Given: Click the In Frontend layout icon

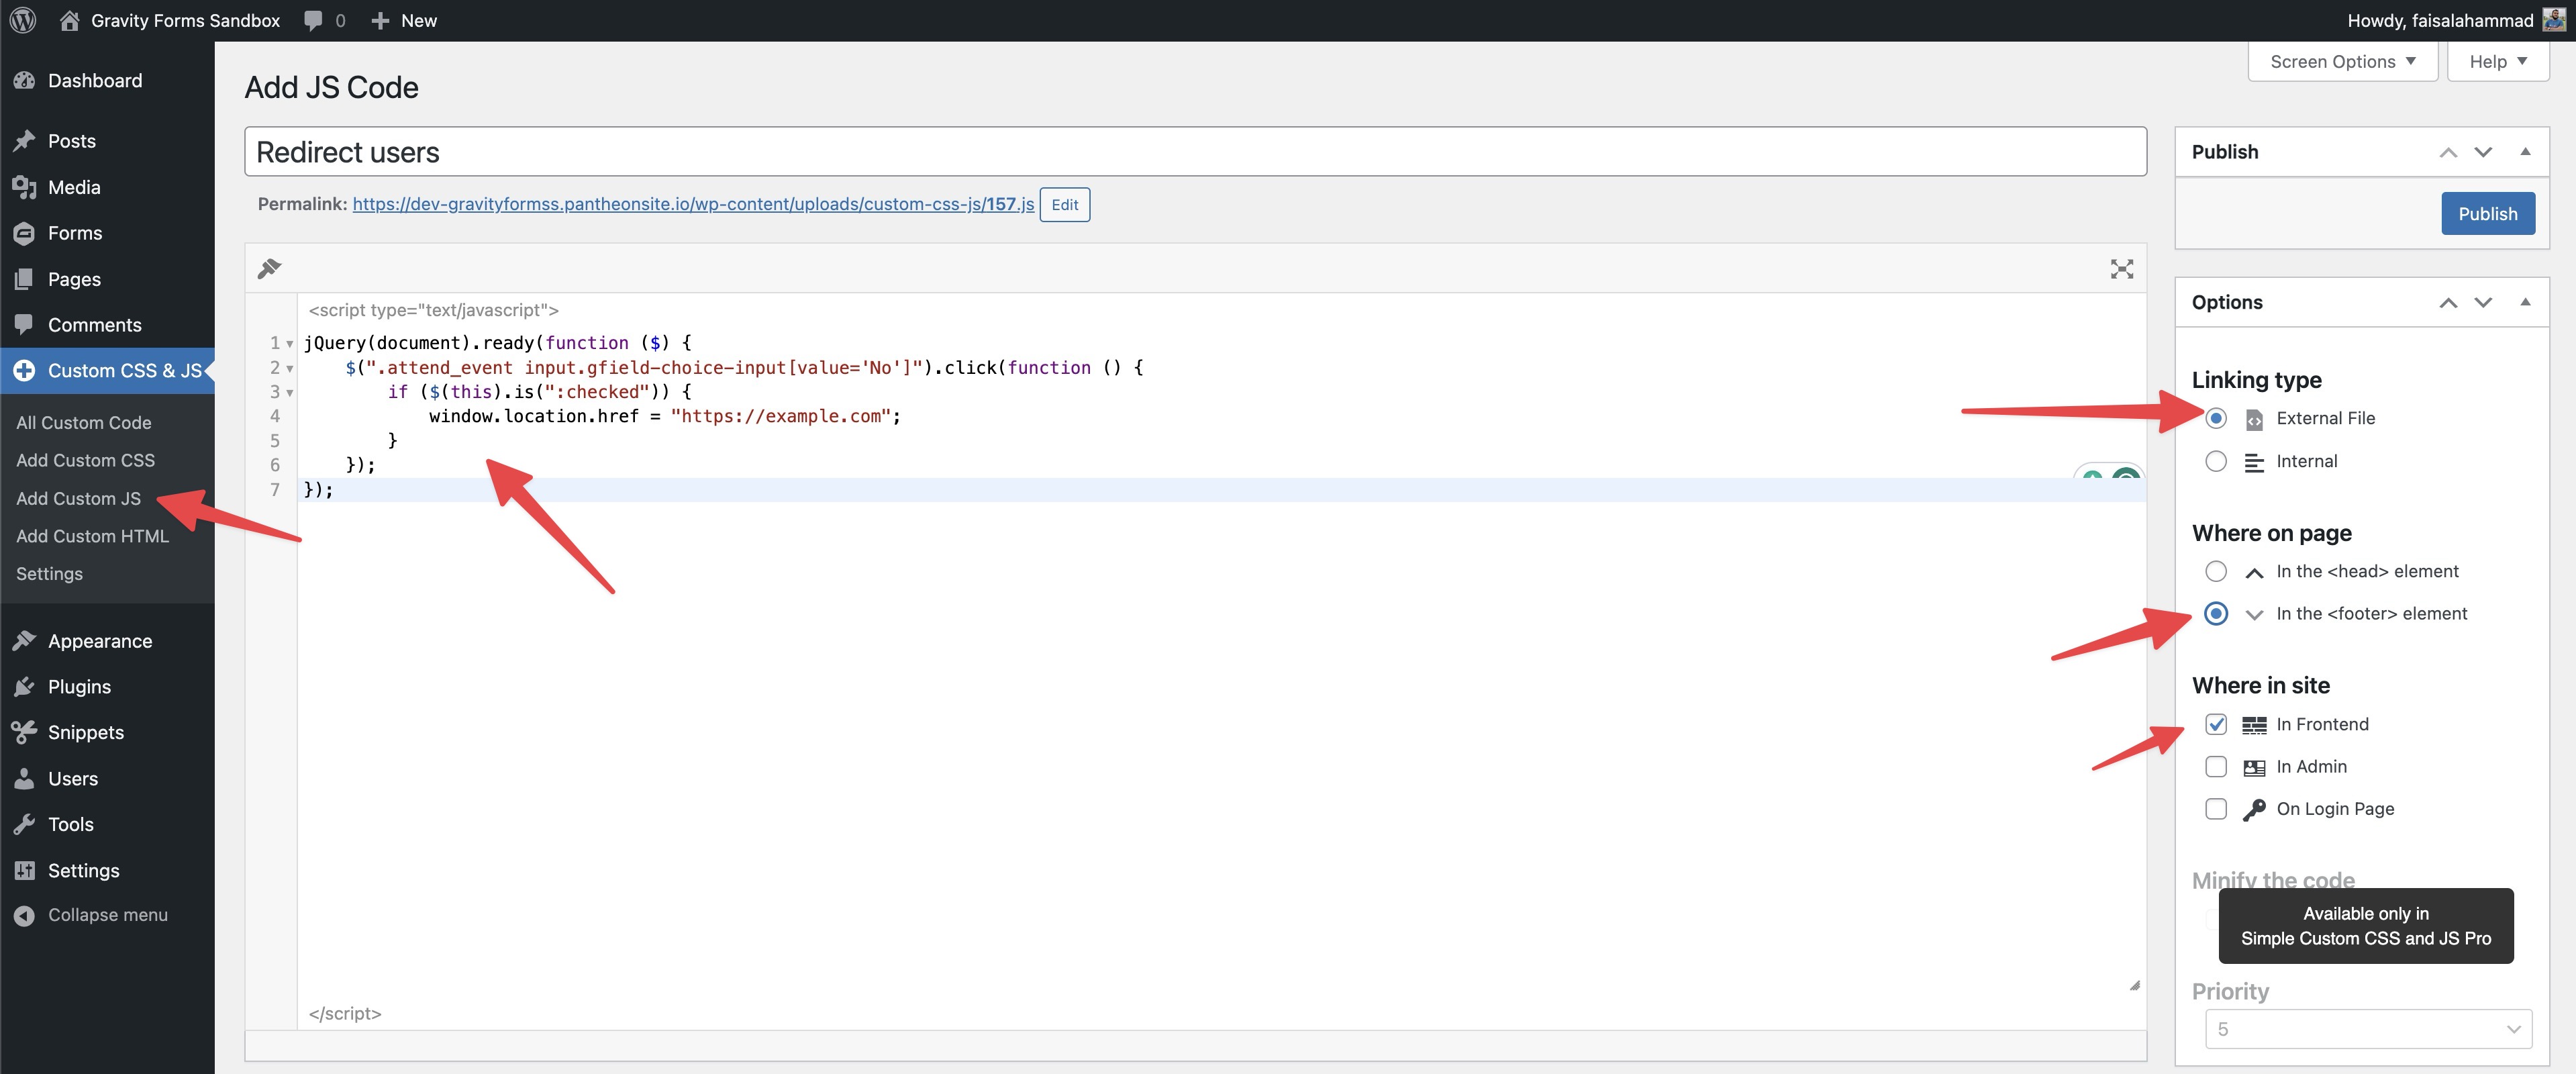Looking at the screenshot, I should (x=2254, y=725).
